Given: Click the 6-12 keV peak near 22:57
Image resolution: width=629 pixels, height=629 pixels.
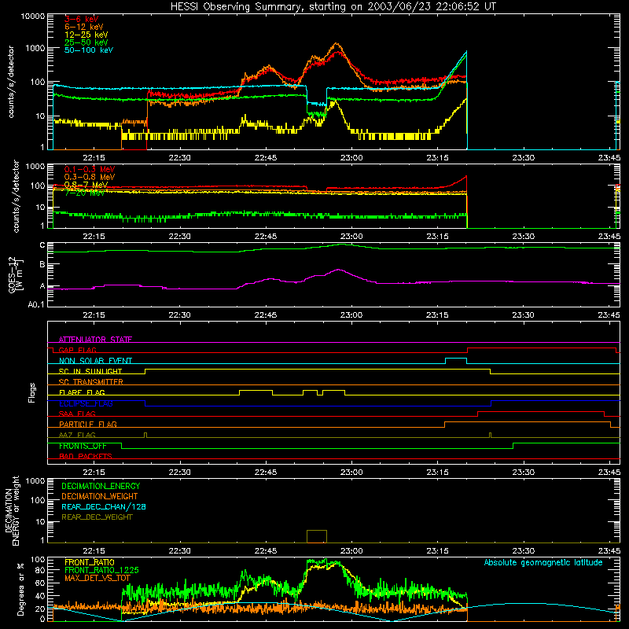Looking at the screenshot, I should coord(336,43).
